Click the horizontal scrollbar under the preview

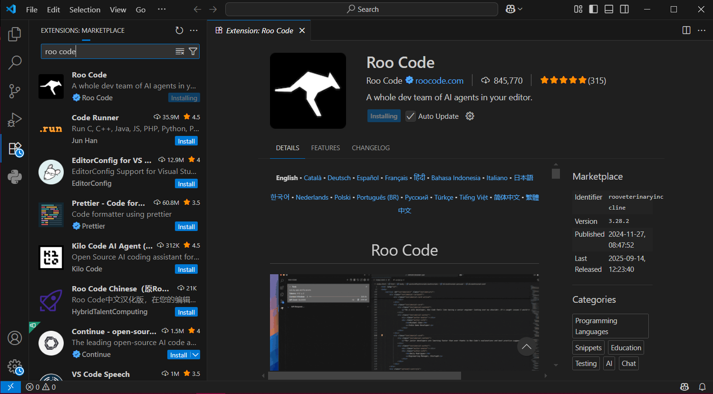point(364,375)
